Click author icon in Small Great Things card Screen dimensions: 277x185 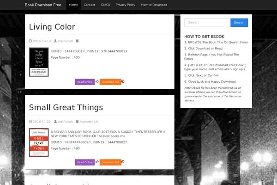[x=55, y=122]
